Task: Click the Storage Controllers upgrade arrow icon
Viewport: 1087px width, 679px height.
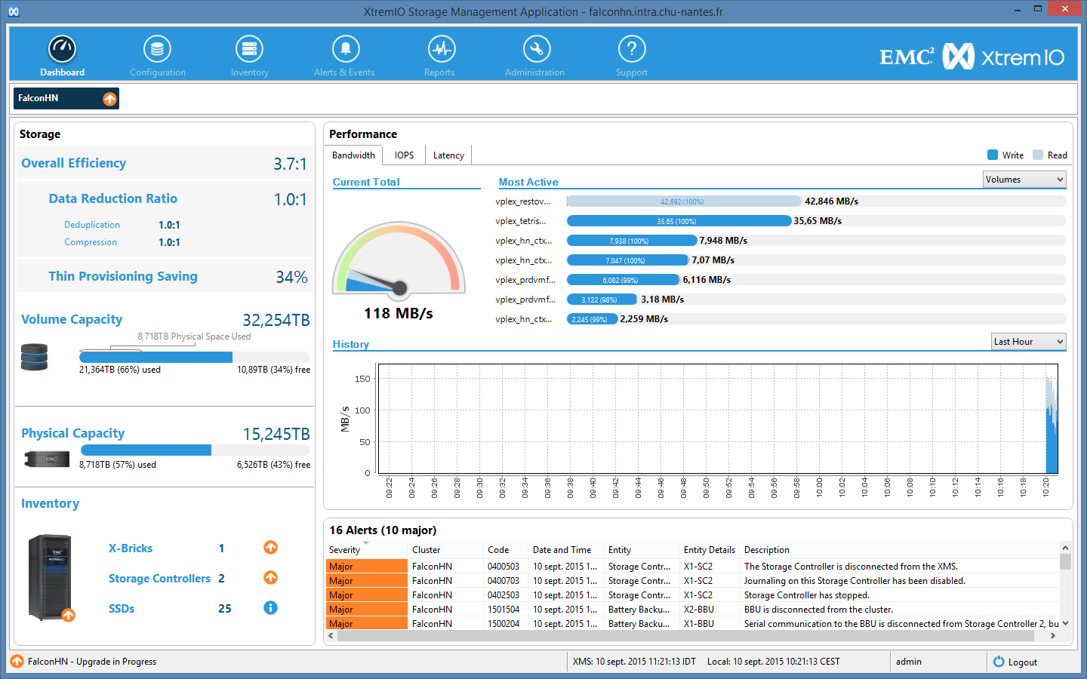Action: 270,578
